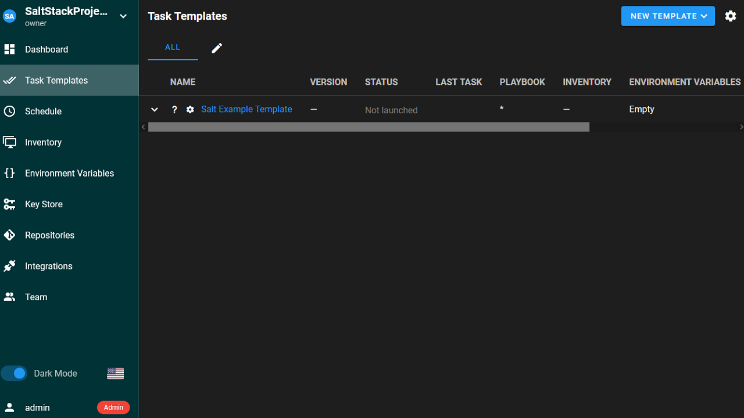Turn off the Dark Mode switch
Viewport: 744px width, 418px height.
point(15,373)
